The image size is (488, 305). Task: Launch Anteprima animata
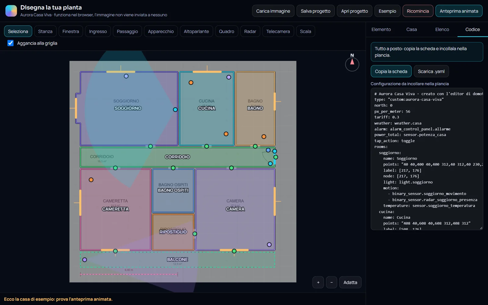(x=459, y=11)
